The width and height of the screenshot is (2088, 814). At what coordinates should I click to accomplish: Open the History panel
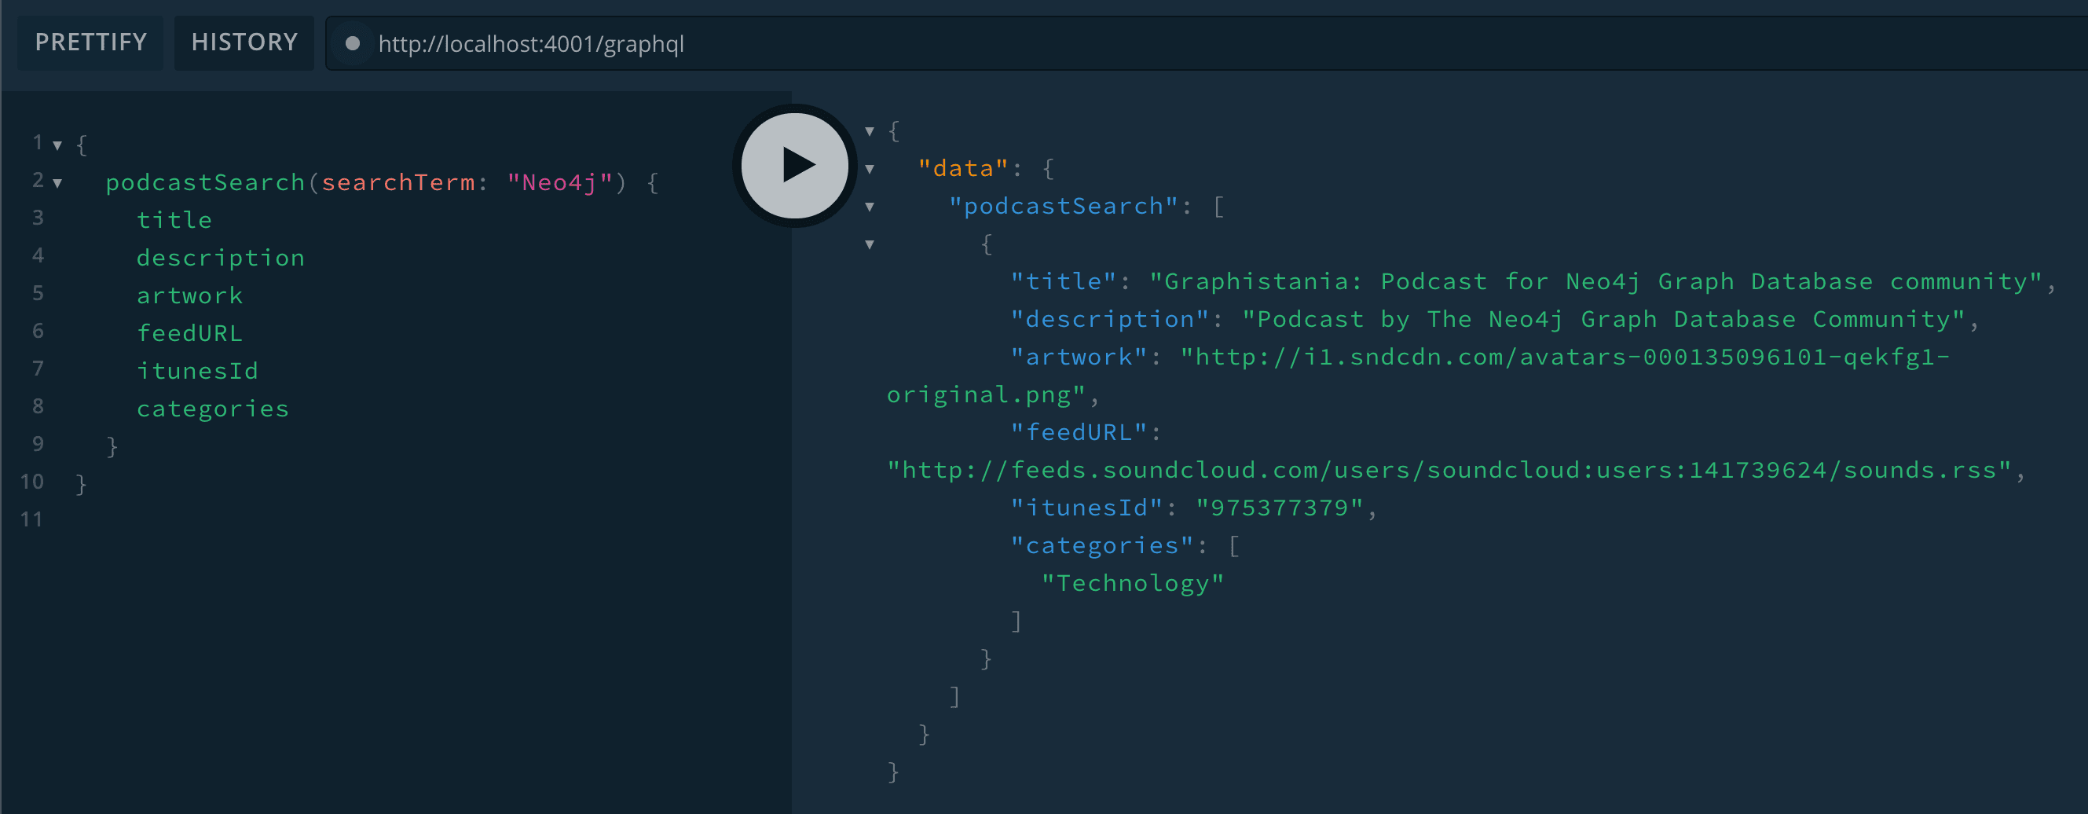coord(244,42)
